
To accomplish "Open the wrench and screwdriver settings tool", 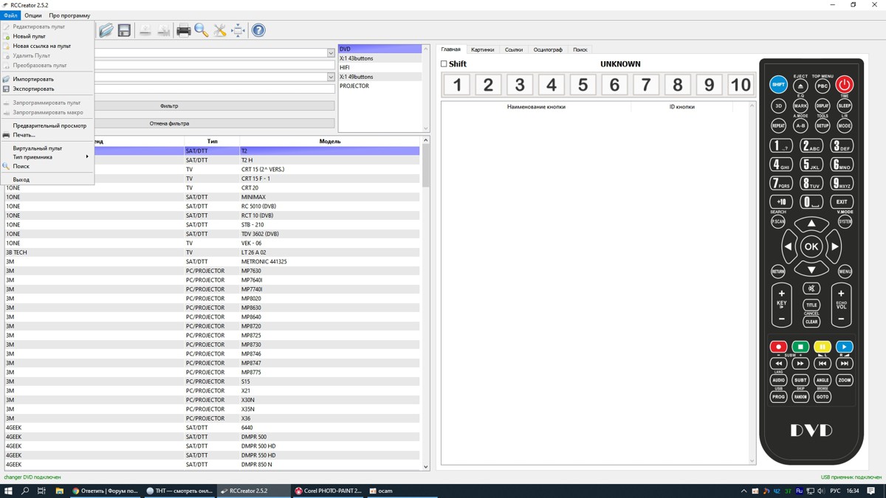I will 220,30.
